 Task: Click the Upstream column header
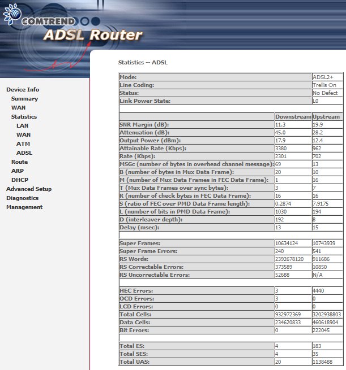tap(326, 117)
